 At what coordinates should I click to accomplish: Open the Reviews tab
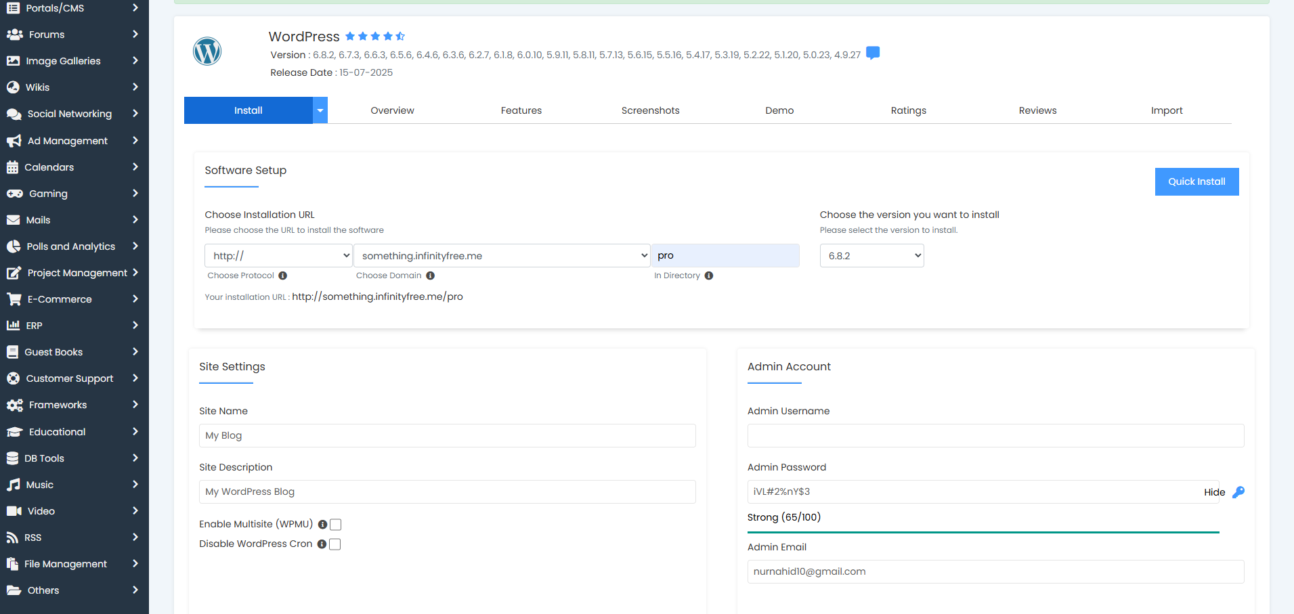[x=1037, y=110]
